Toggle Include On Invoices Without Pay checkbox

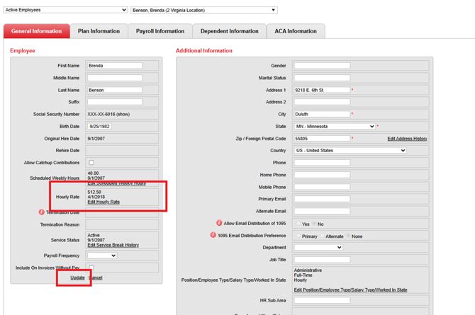coord(91,268)
